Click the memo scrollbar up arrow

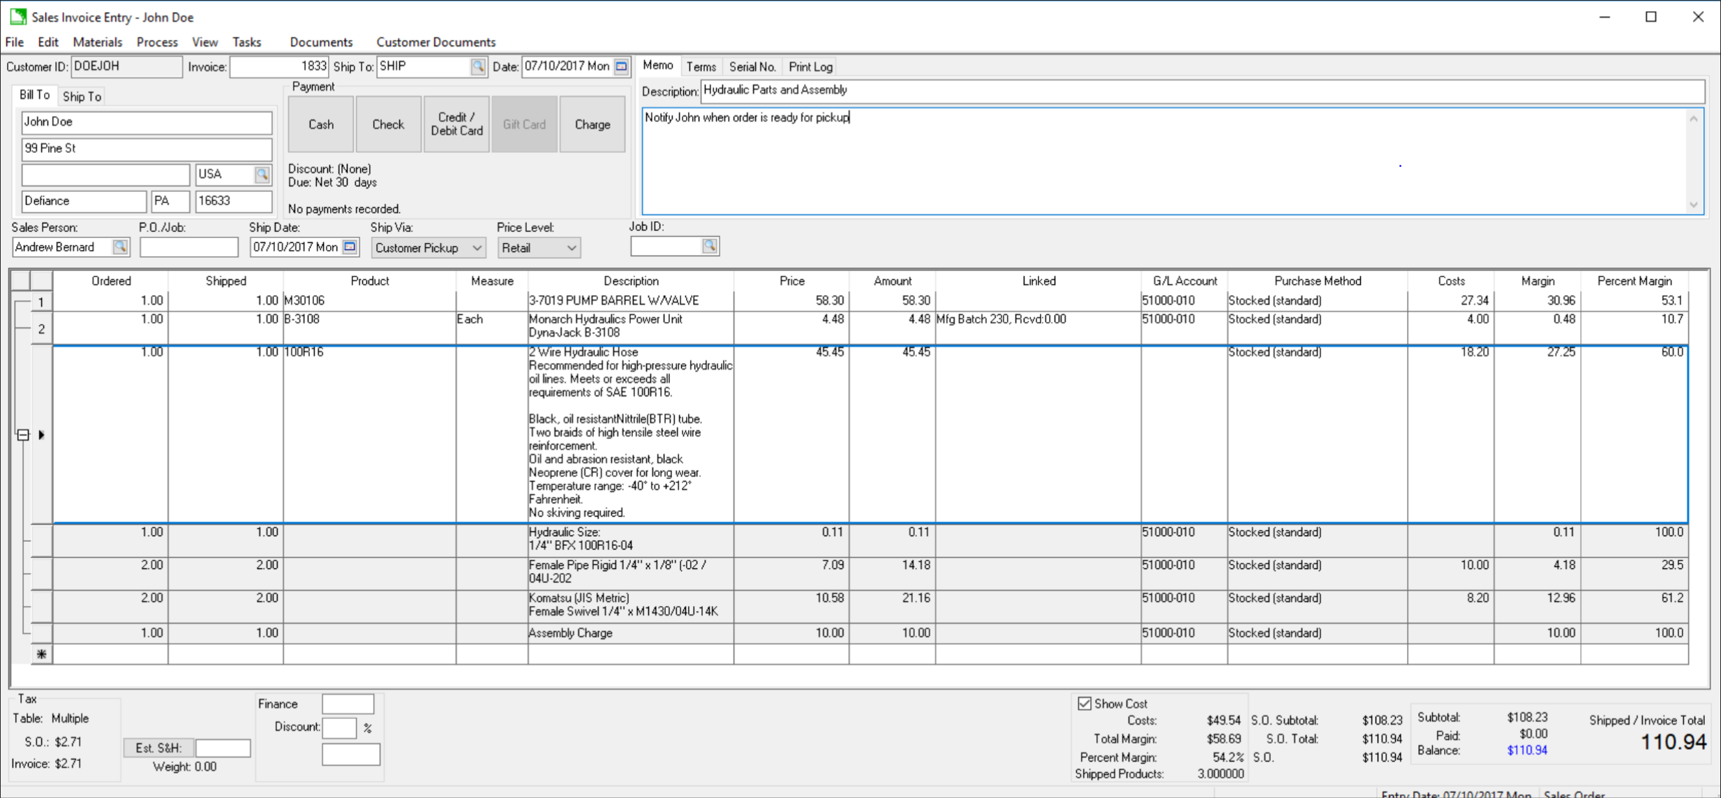(x=1694, y=119)
